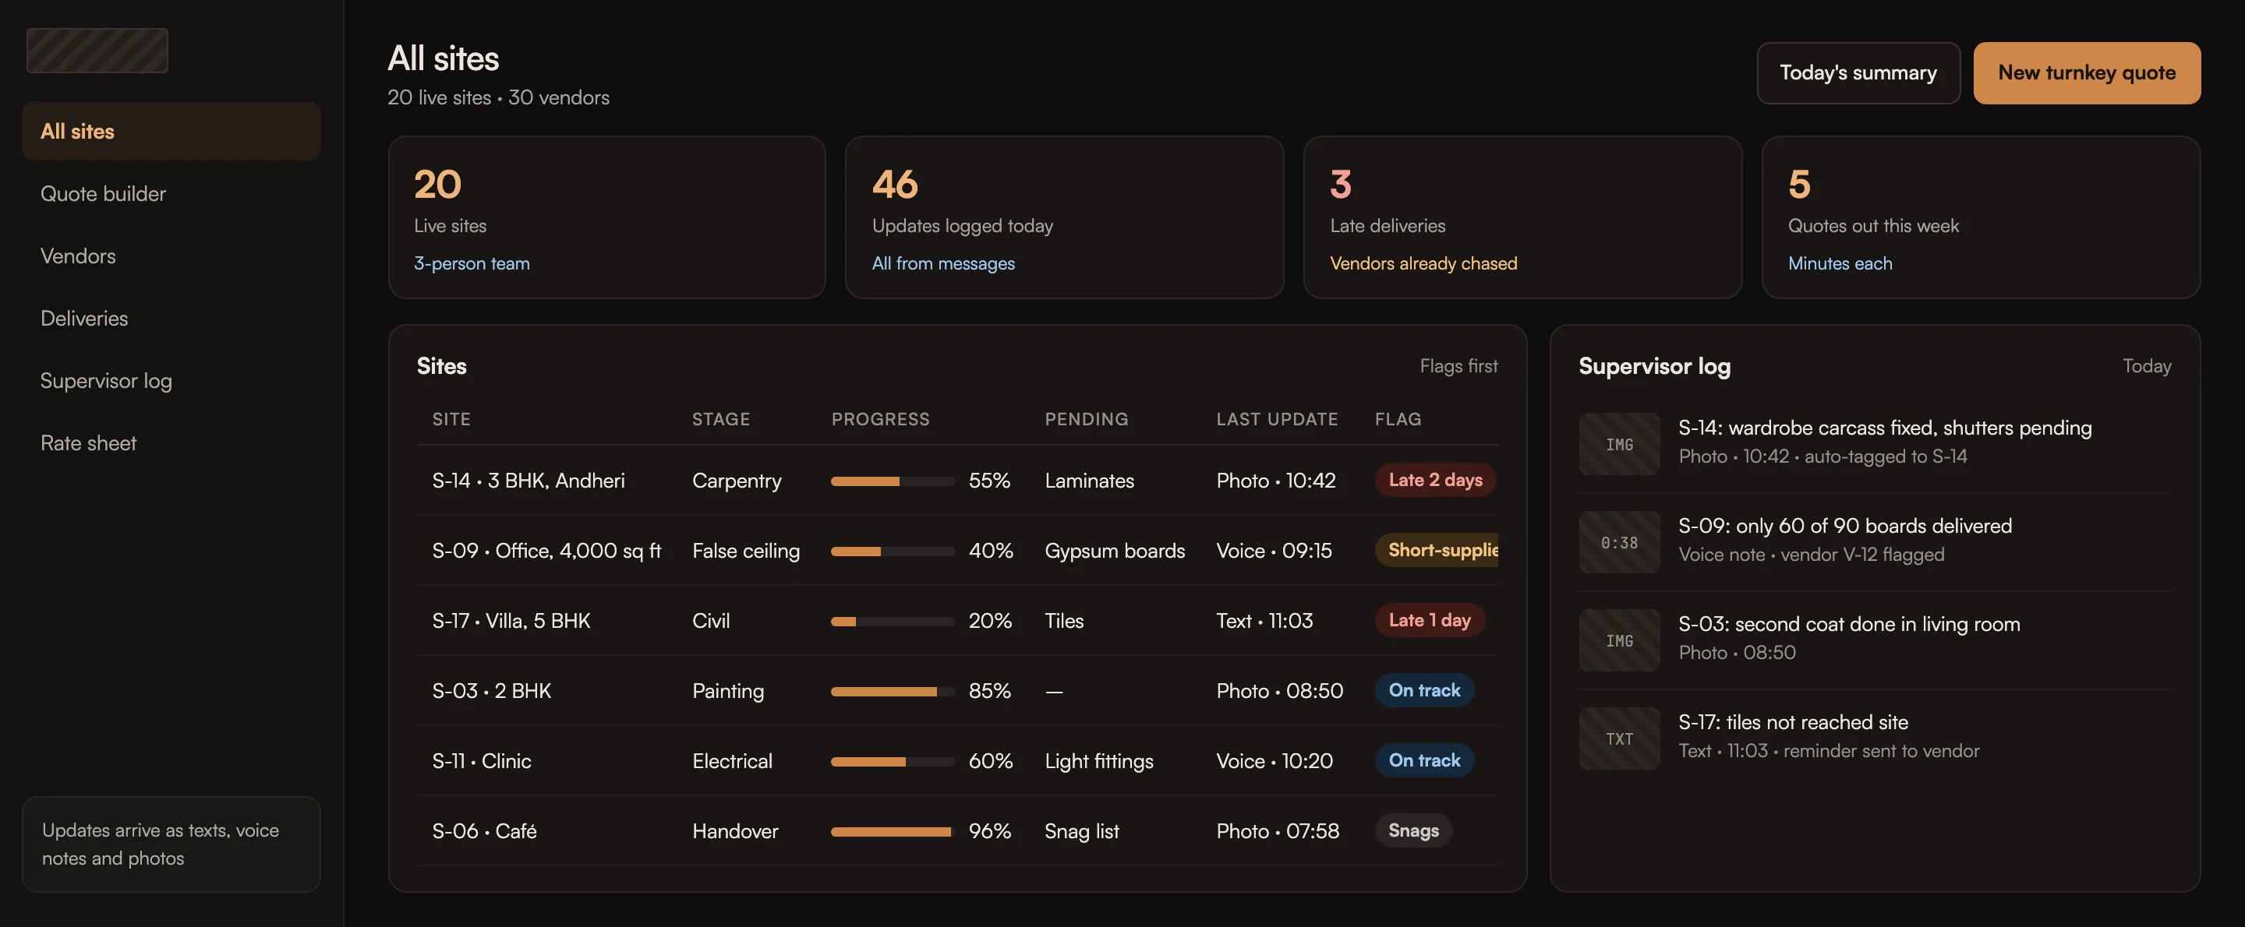Click the 96% progress bar for S-06
The width and height of the screenshot is (2245, 927).
(x=893, y=831)
